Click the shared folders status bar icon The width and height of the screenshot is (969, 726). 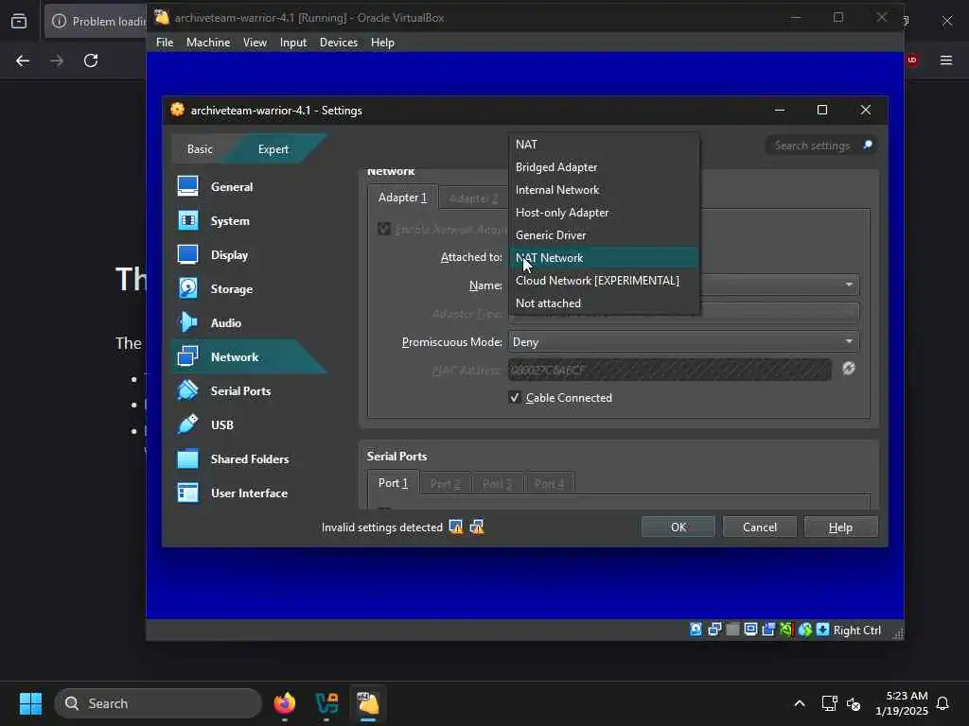(768, 630)
